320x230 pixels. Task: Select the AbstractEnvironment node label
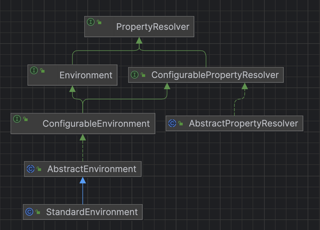point(92,169)
